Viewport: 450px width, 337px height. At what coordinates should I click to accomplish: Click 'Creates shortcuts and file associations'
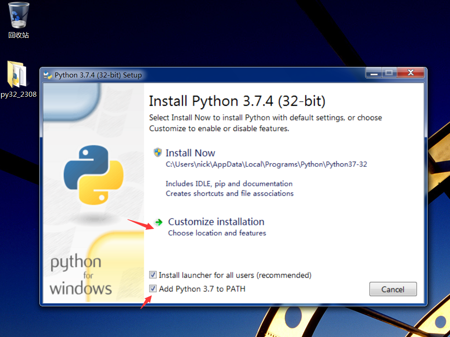(230, 193)
